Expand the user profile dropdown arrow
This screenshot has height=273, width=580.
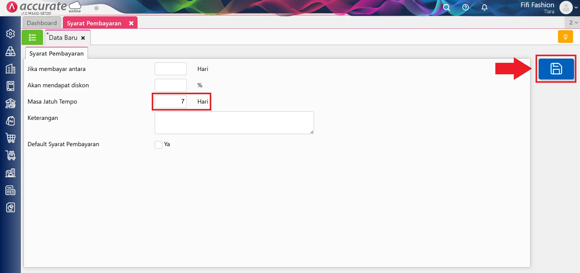pyautogui.click(x=576, y=8)
